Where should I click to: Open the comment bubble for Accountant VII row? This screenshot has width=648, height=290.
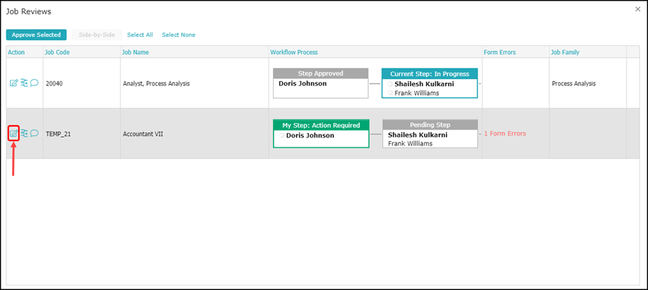[x=34, y=133]
